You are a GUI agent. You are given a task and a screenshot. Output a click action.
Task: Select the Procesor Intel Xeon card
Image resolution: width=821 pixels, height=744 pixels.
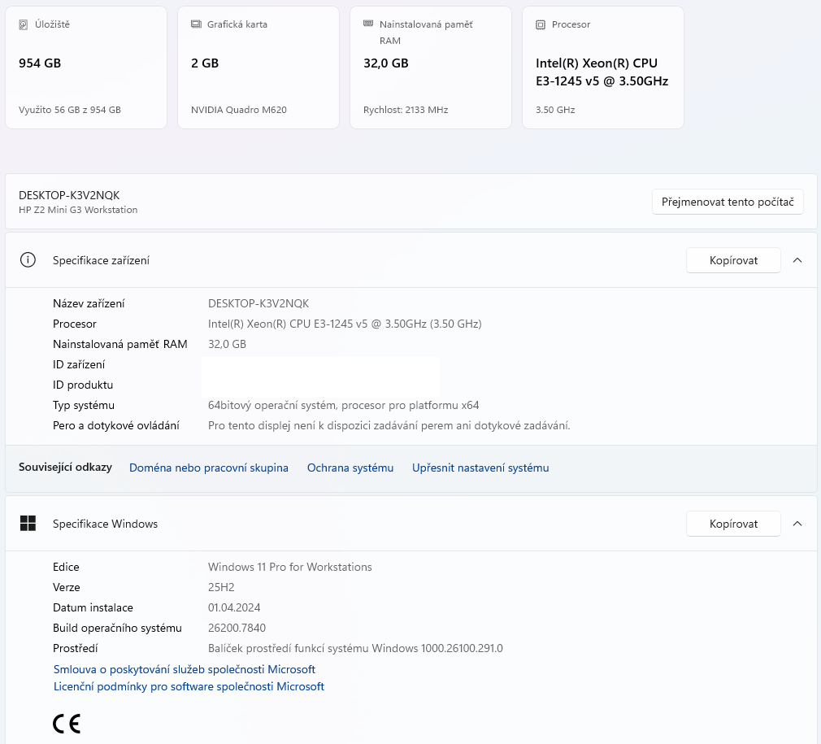pos(602,67)
